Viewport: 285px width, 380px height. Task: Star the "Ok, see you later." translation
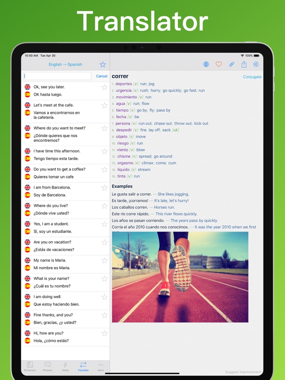pos(105,87)
